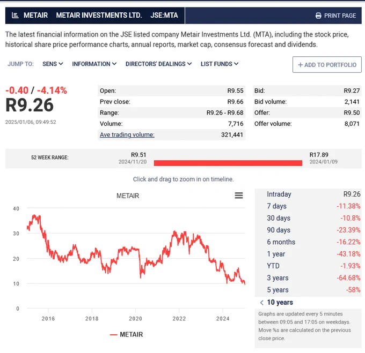Click the R9.26 current price
This screenshot has width=365, height=353.
pyautogui.click(x=30, y=105)
